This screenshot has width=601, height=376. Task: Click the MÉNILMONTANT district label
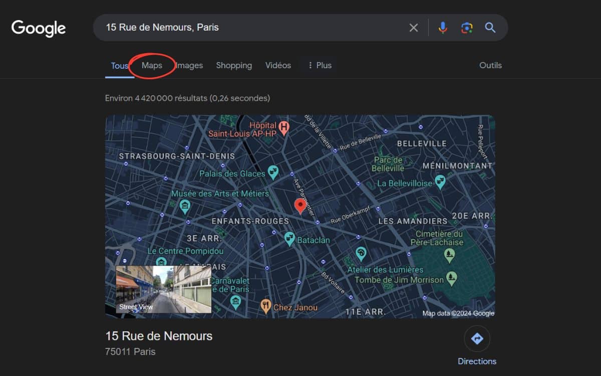tap(457, 165)
